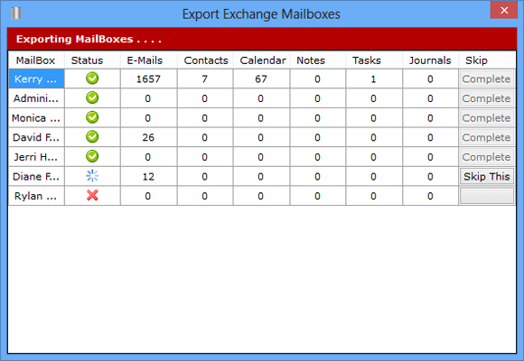The height and width of the screenshot is (361, 524).
Task: Select the Rylan mailbox name cell
Action: (36, 196)
